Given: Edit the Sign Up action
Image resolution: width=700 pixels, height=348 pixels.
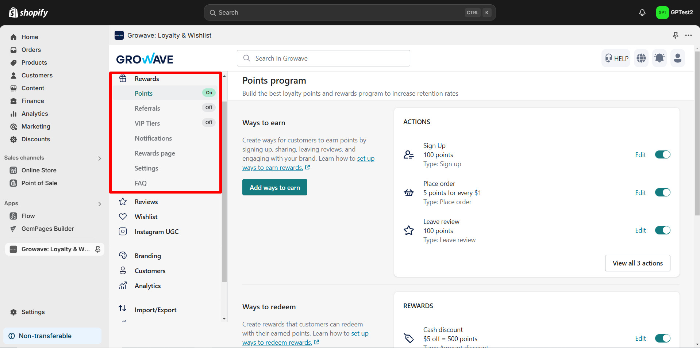Looking at the screenshot, I should tap(641, 155).
